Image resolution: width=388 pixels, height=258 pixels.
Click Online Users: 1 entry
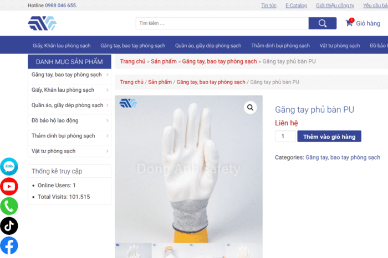[x=57, y=185]
